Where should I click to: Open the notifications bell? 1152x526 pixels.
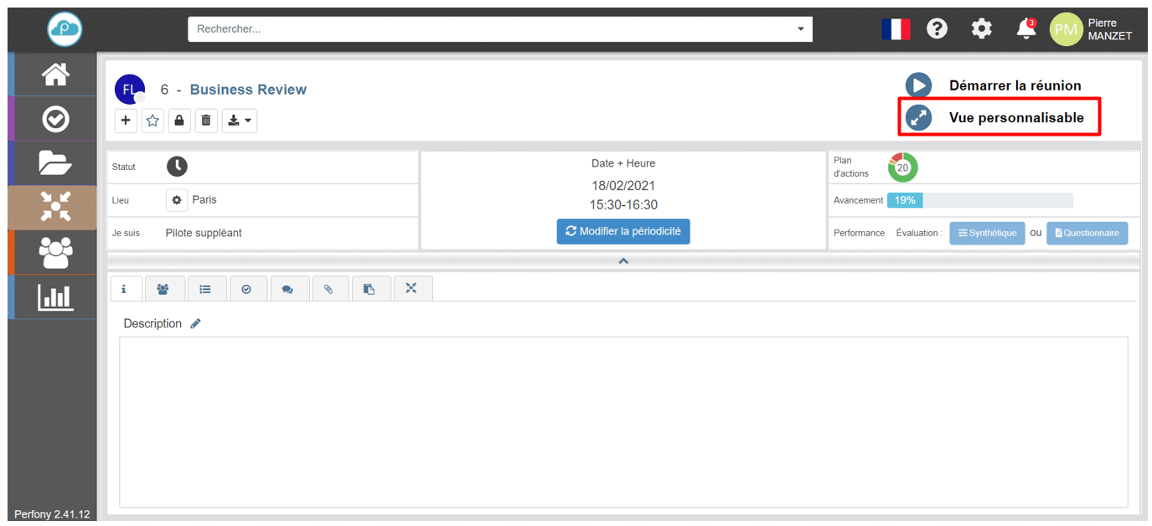pyautogui.click(x=1025, y=29)
